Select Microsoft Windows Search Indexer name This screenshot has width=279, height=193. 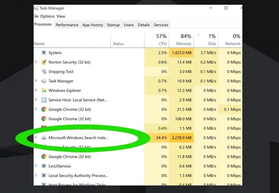pos(78,138)
